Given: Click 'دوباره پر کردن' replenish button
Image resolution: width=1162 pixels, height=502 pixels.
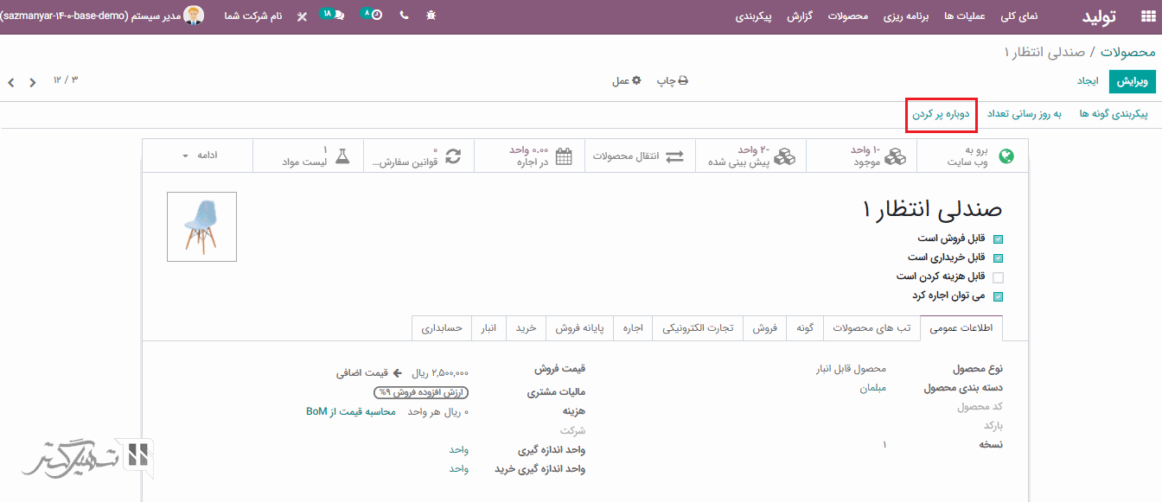Looking at the screenshot, I should pyautogui.click(x=941, y=114).
